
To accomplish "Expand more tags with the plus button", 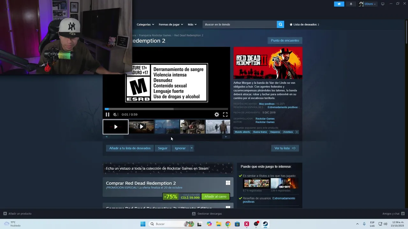I will [297, 132].
